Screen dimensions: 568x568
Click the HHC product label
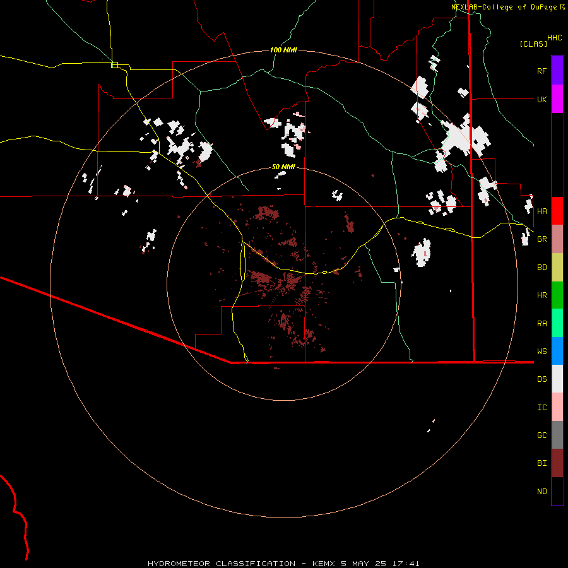pos(554,38)
